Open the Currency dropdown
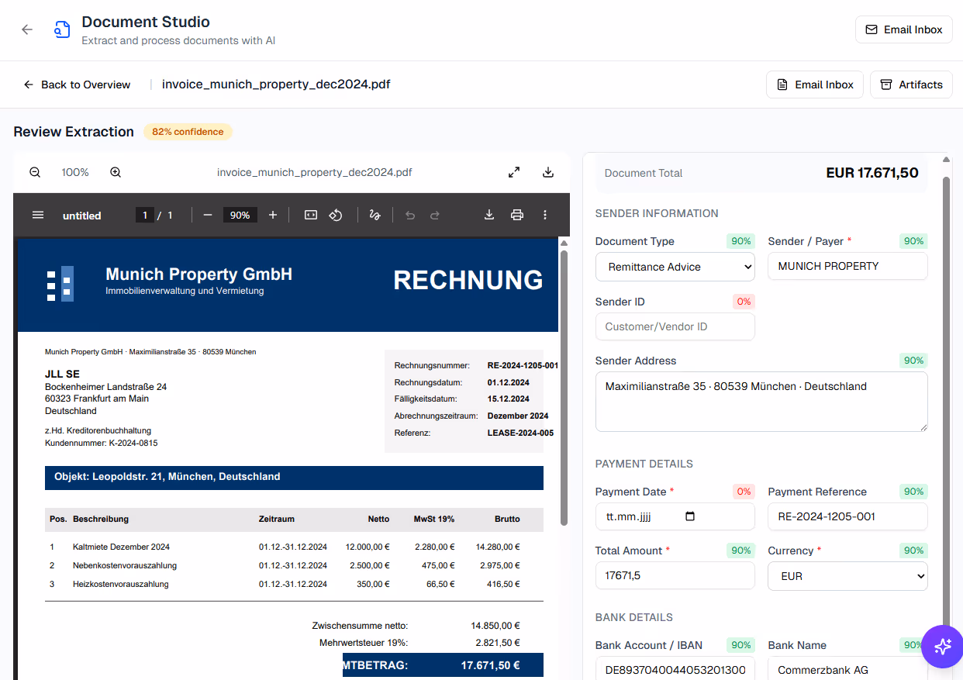The height and width of the screenshot is (680, 963). [x=847, y=575]
